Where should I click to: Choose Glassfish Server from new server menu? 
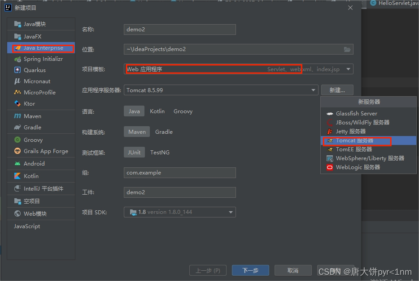click(368, 114)
